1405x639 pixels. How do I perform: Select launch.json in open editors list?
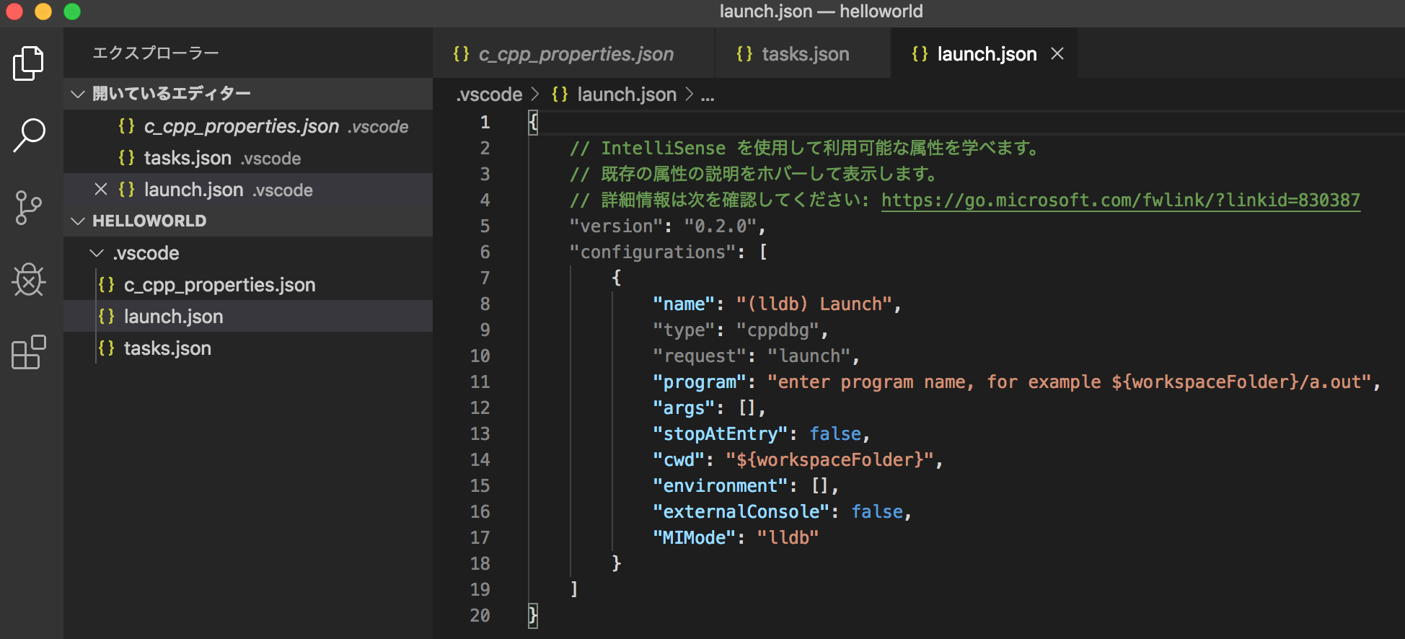(x=248, y=190)
